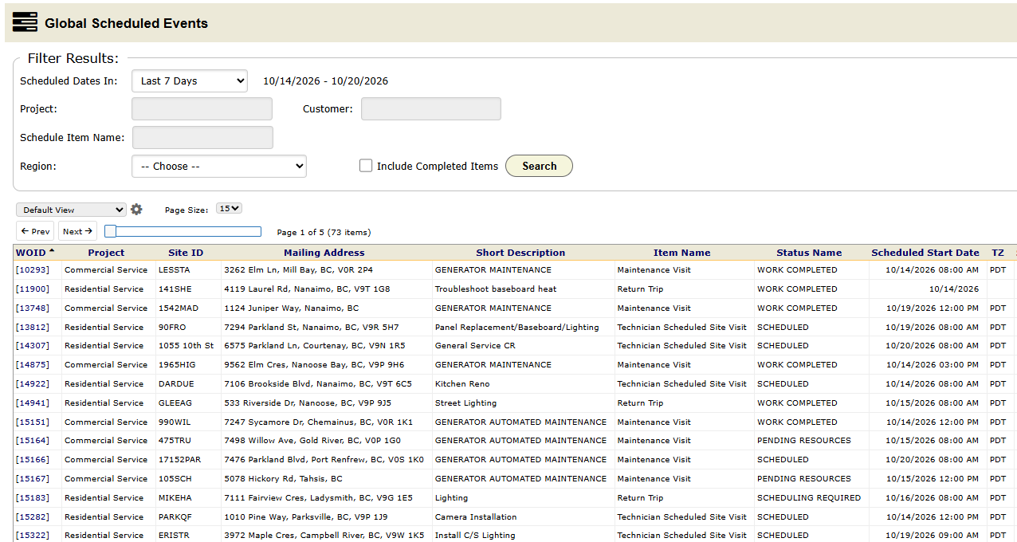Image resolution: width=1017 pixels, height=542 pixels.
Task: Sort by TZ column header
Action: pos(998,253)
